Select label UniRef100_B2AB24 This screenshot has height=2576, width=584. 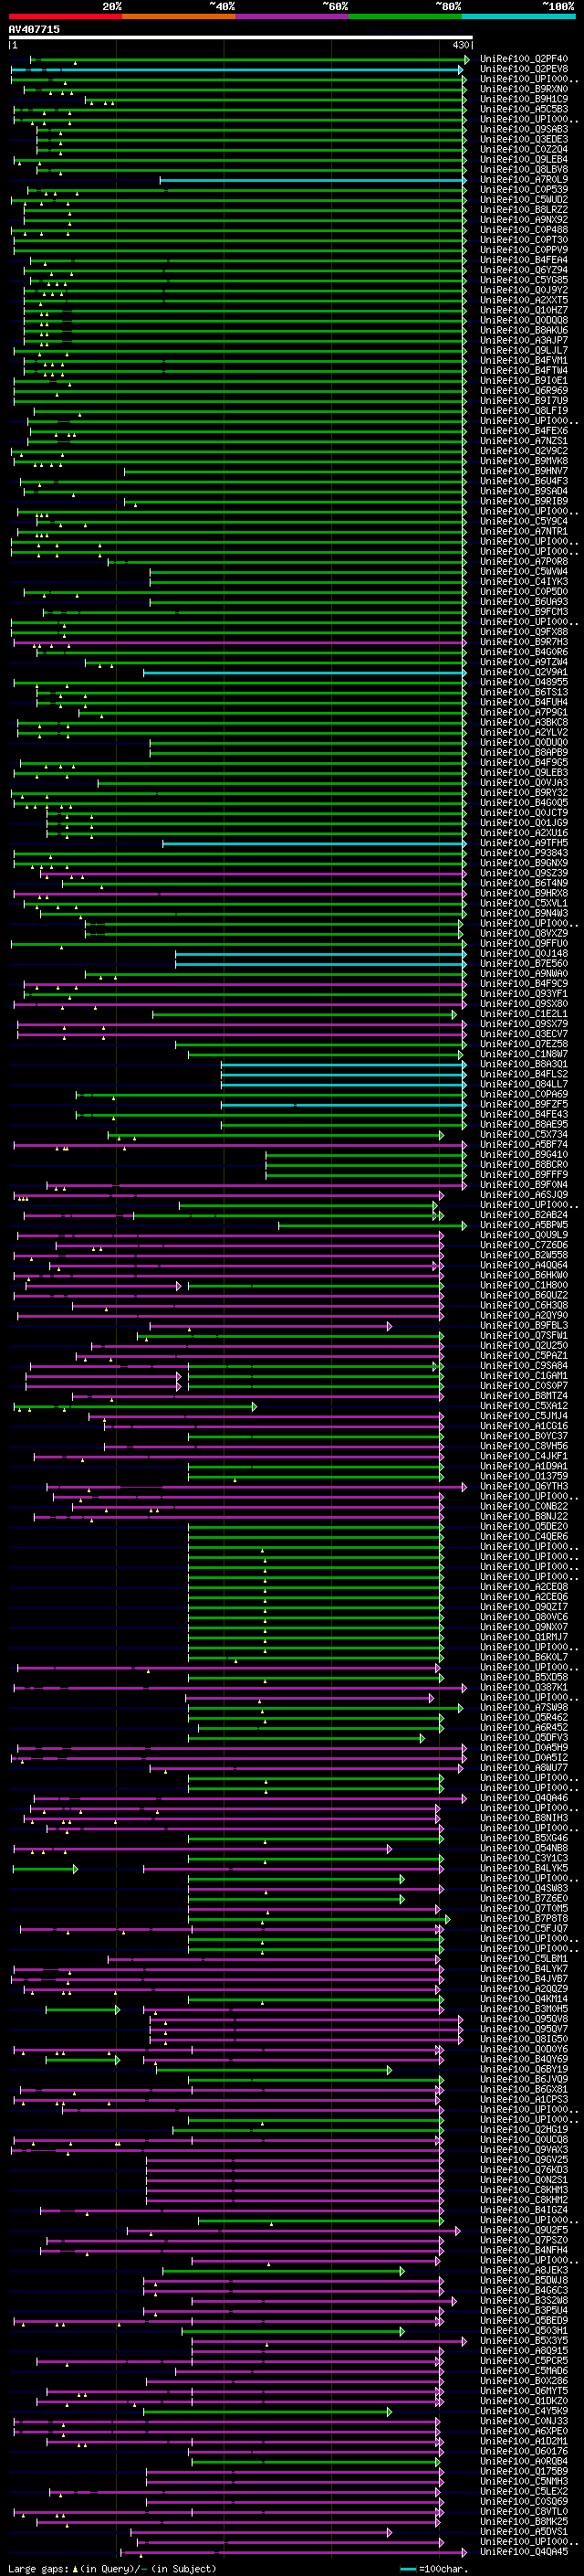(524, 1215)
